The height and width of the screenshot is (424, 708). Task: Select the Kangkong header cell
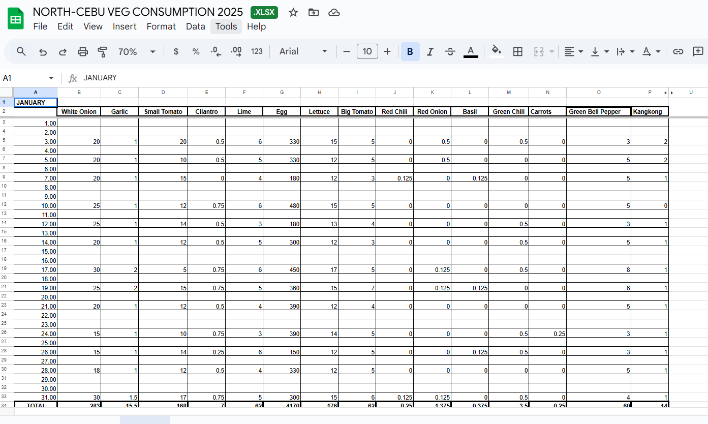click(x=650, y=112)
